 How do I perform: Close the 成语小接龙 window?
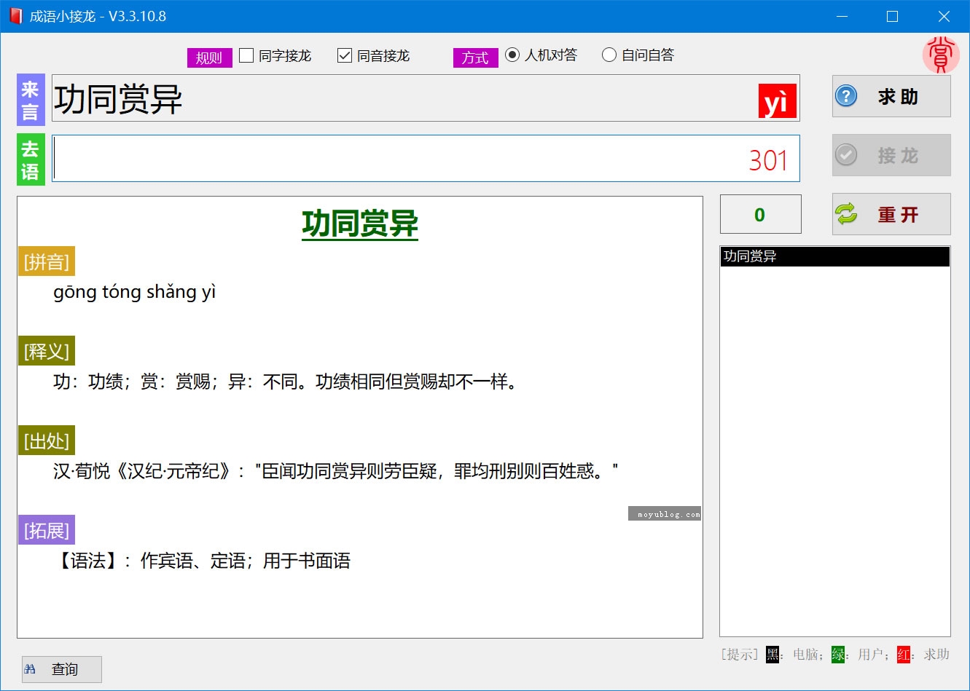(x=943, y=16)
